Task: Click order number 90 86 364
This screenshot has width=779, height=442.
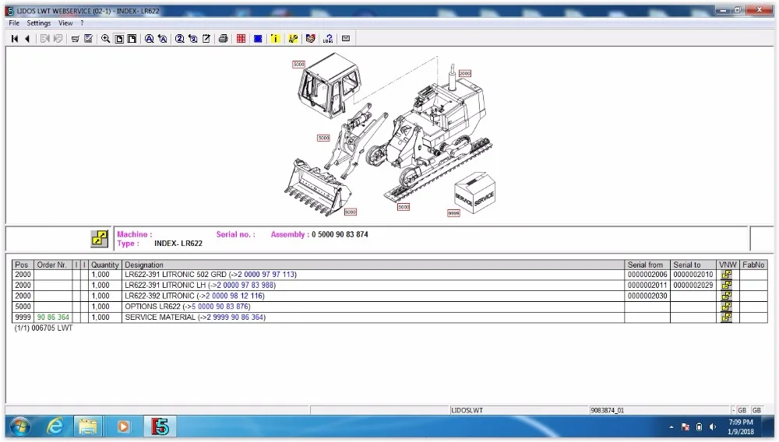Action: [x=53, y=317]
